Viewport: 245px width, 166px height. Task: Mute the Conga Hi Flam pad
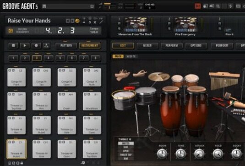point(10,70)
